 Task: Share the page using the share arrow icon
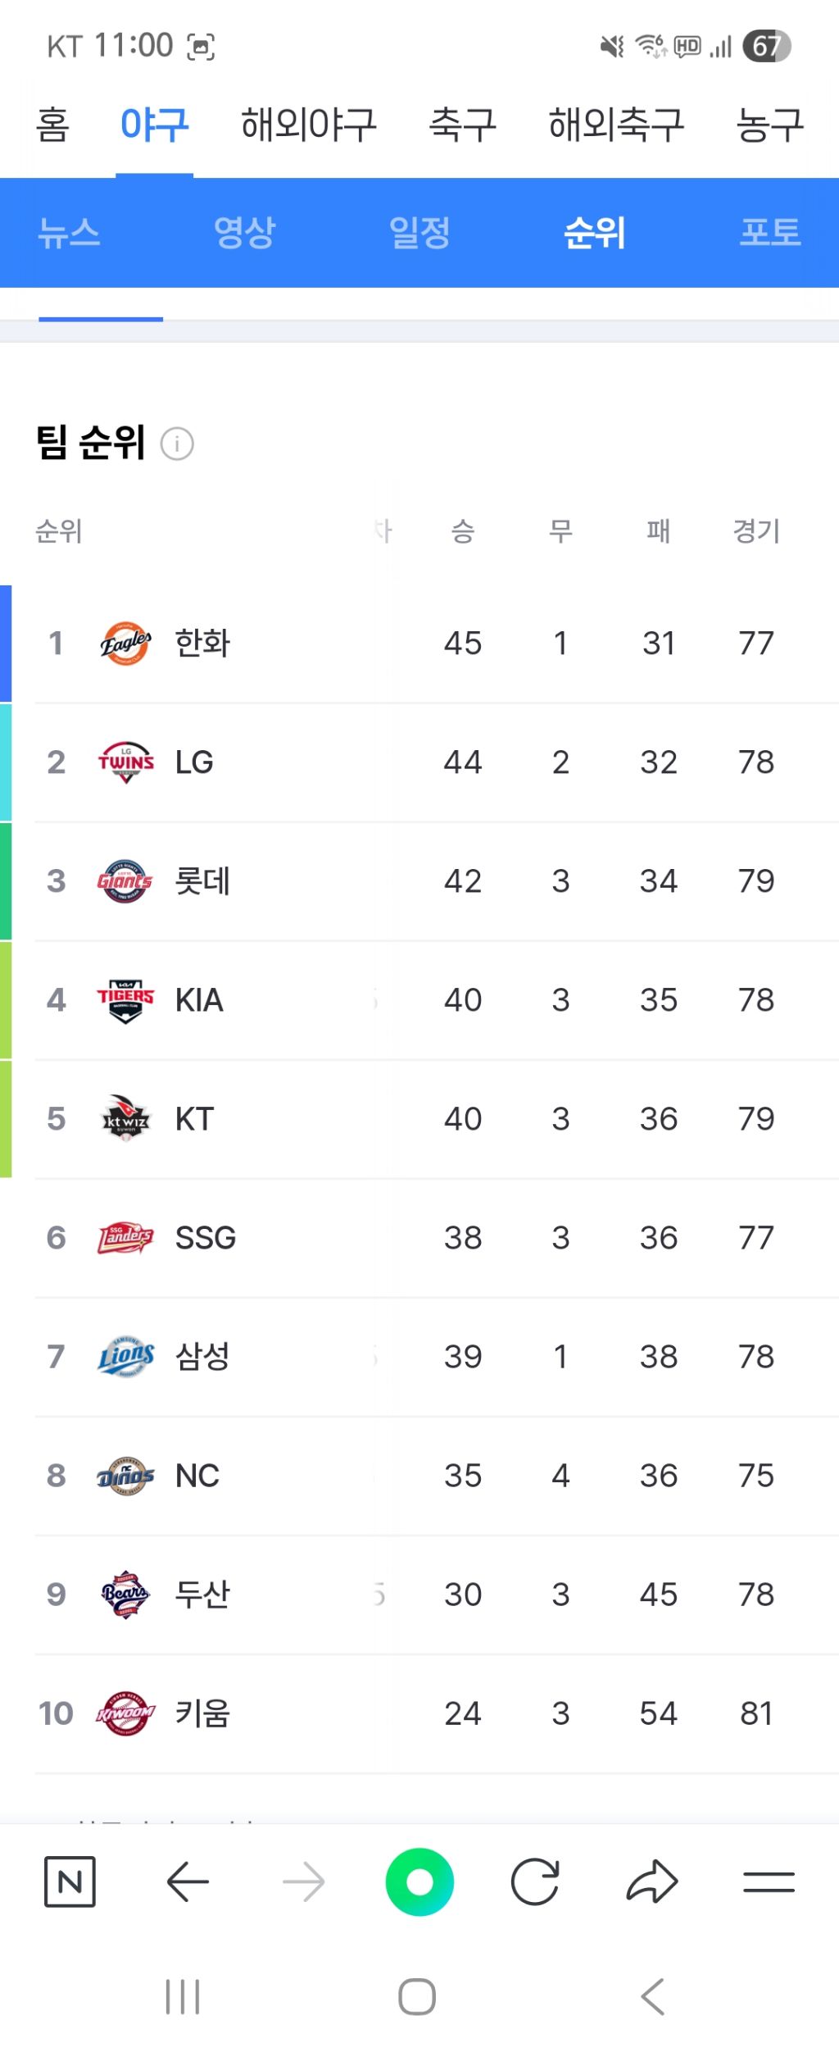(x=652, y=1881)
